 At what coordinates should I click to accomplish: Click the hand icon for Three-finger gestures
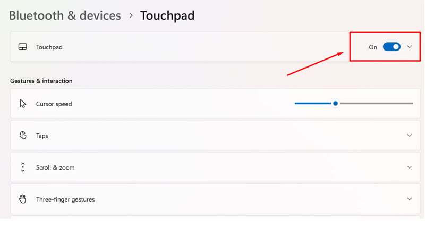(22, 199)
